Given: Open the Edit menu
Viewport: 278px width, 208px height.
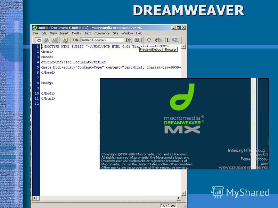Looking at the screenshot, I should (44, 33).
